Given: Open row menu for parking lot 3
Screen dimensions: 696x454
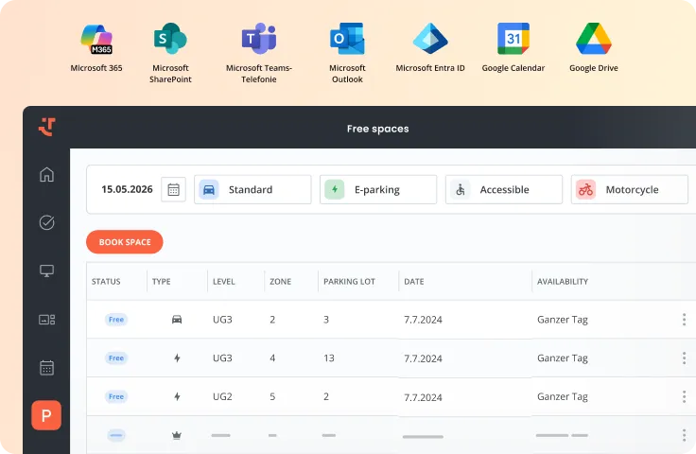Looking at the screenshot, I should pyautogui.click(x=684, y=320).
